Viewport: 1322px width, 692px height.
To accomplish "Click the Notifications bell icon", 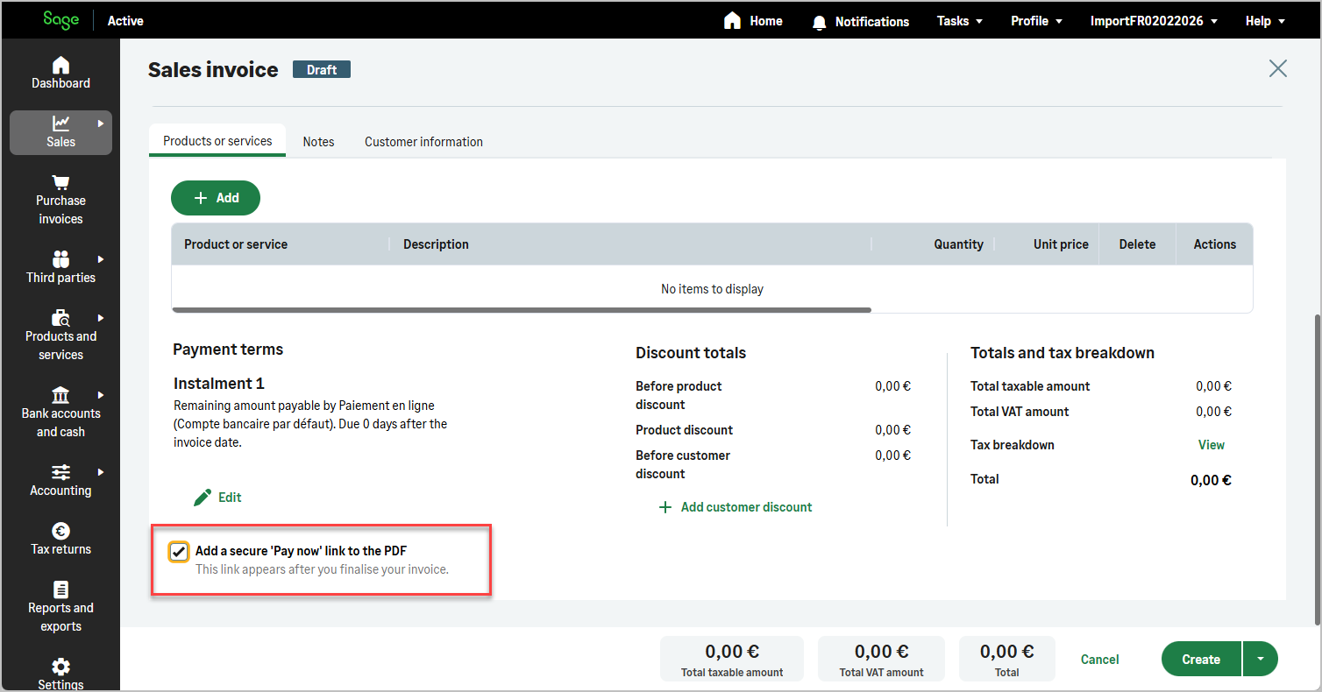I will pos(820,22).
